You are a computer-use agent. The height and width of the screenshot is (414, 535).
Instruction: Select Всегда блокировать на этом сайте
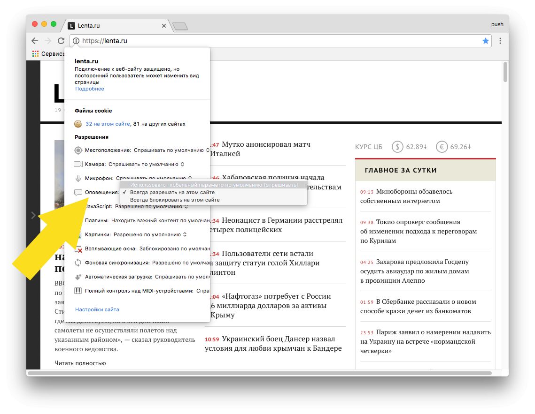[x=214, y=200]
